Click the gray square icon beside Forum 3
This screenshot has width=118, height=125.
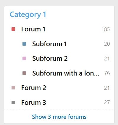[13, 102]
